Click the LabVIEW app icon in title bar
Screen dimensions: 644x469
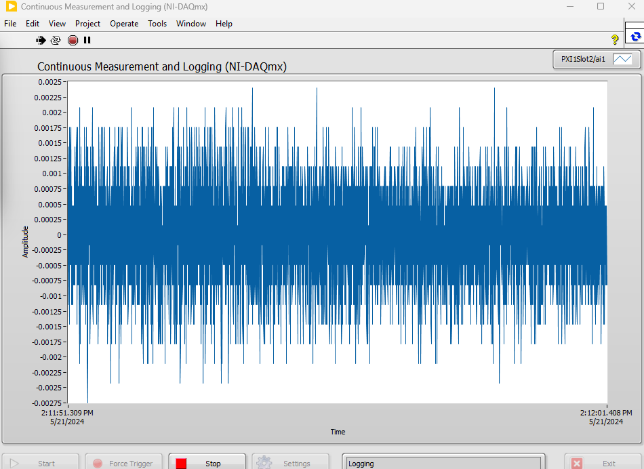pos(11,7)
